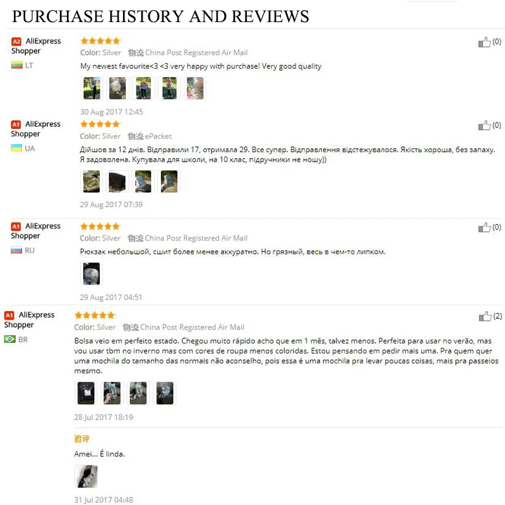Click the Russia flag icon
Screen dimensions: 505x505
tap(16, 250)
